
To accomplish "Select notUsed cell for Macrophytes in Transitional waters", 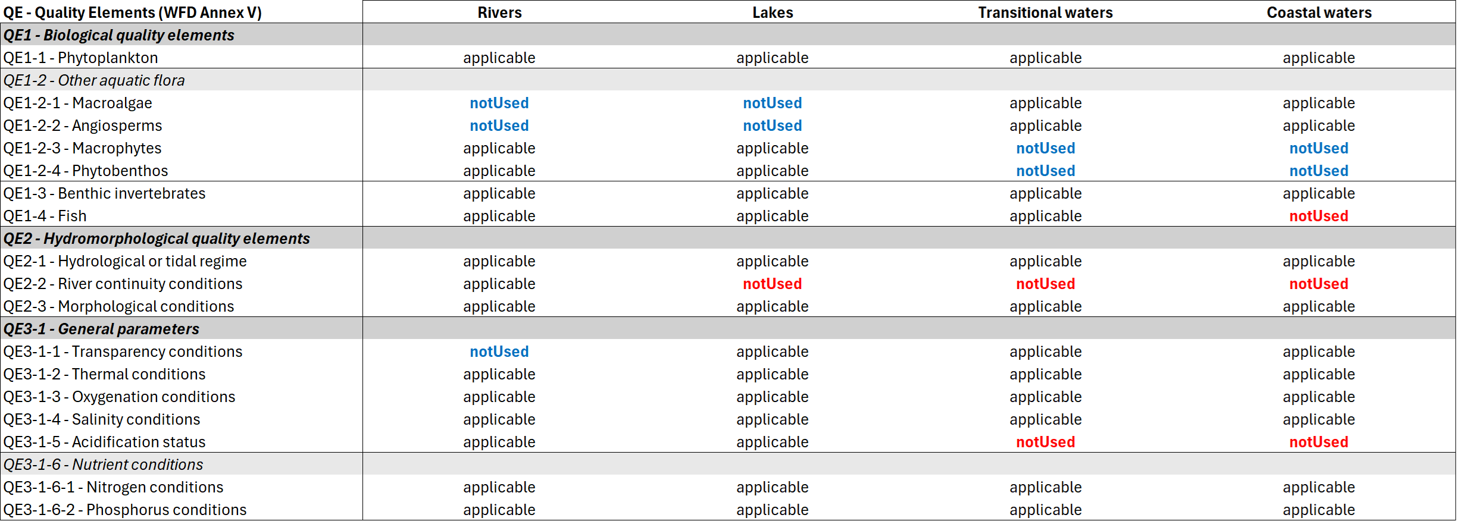I will coord(1046,148).
